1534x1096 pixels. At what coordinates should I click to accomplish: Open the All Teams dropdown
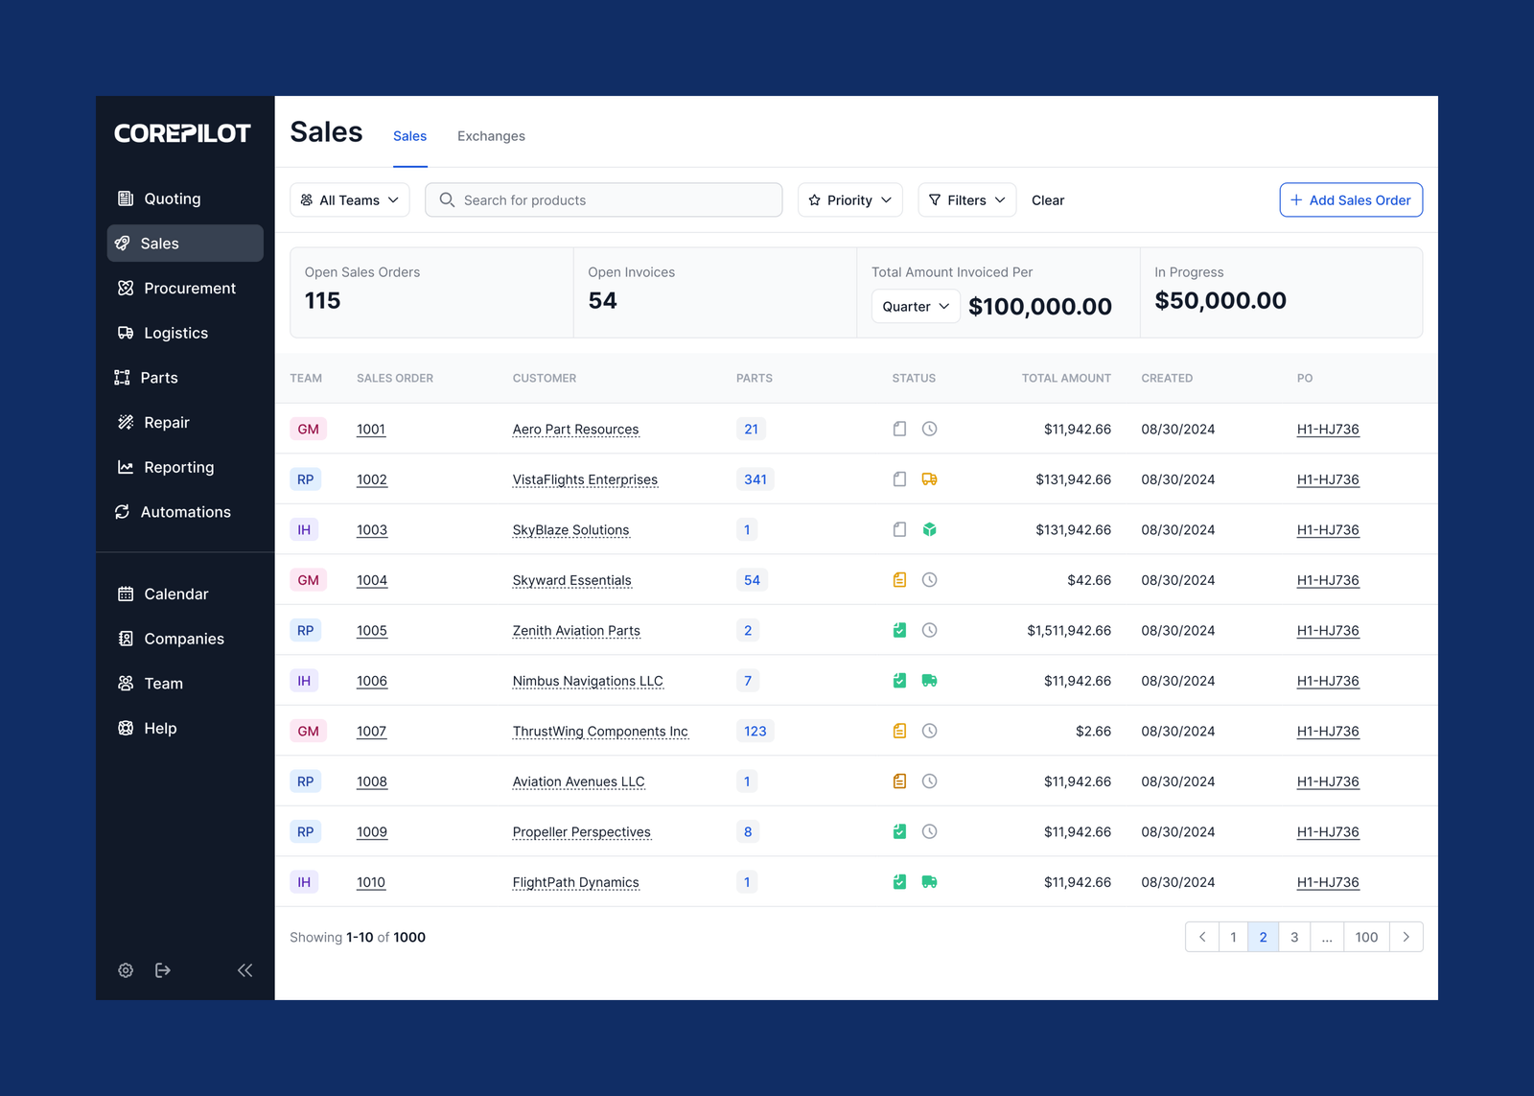click(349, 199)
